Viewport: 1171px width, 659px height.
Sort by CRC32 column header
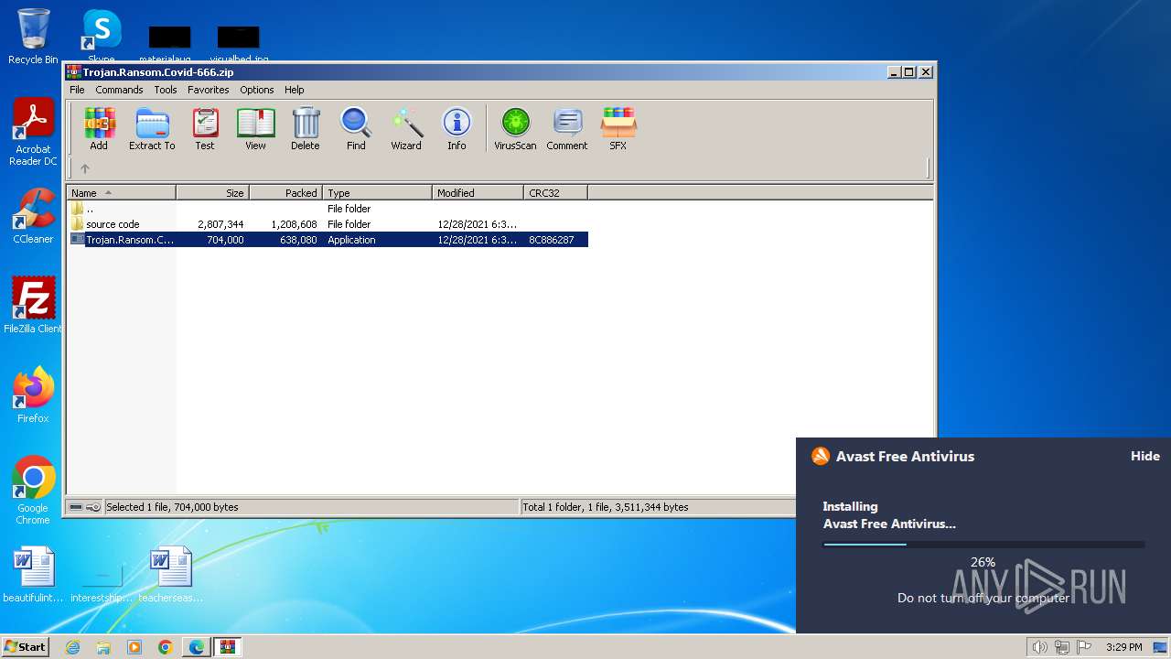coord(556,193)
